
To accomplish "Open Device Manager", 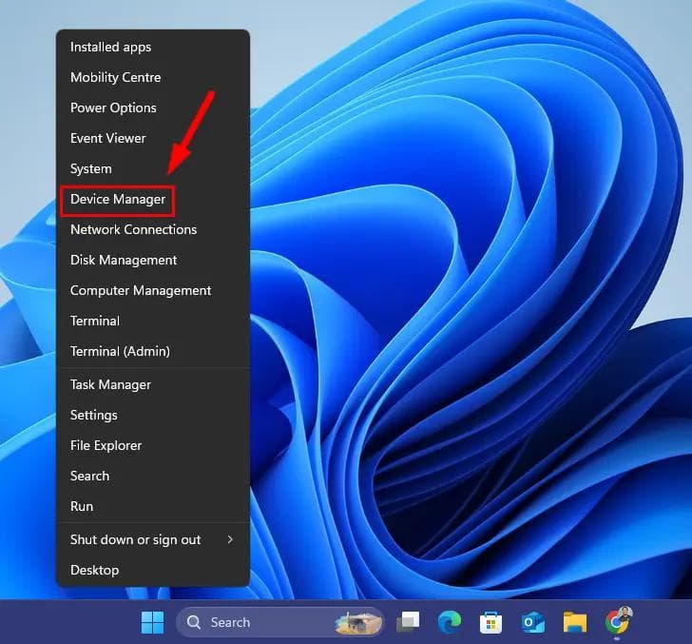I will point(153,199).
